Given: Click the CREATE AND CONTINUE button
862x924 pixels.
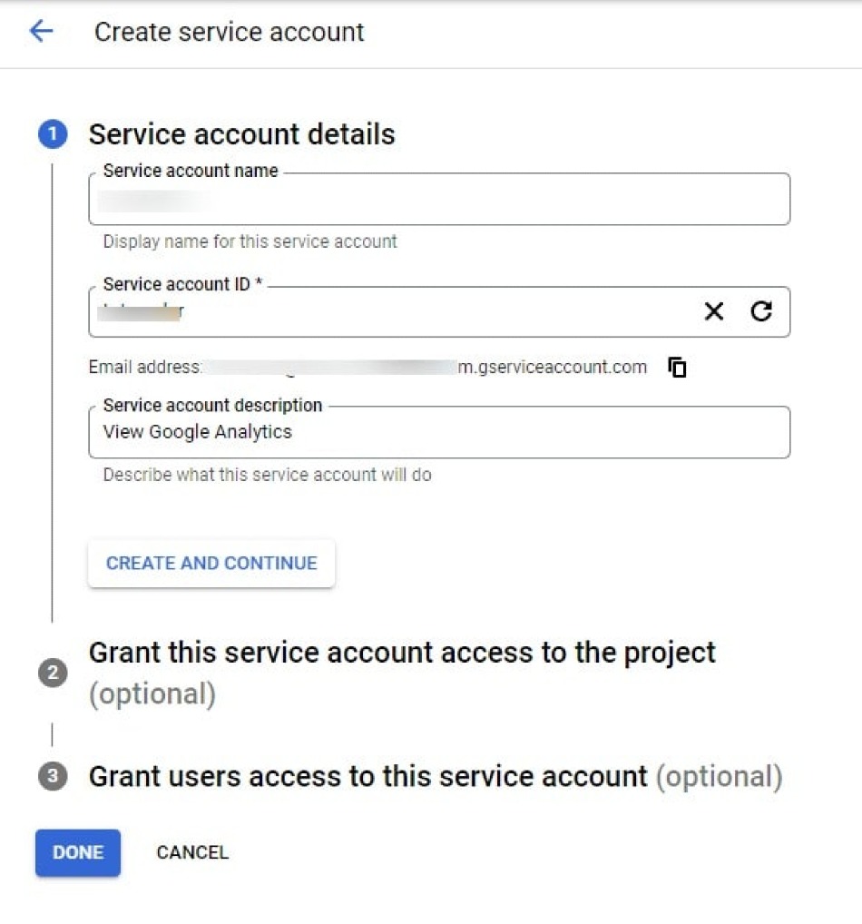Looking at the screenshot, I should click(x=211, y=563).
